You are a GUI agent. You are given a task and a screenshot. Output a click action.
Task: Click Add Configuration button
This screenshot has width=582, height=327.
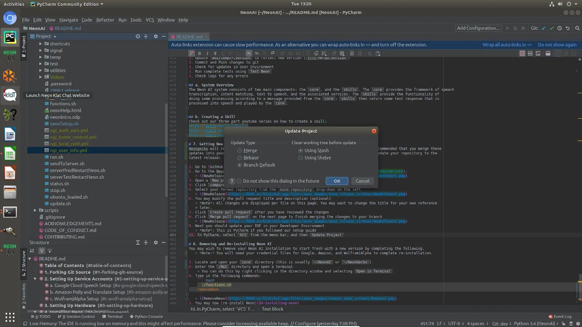tap(478, 28)
